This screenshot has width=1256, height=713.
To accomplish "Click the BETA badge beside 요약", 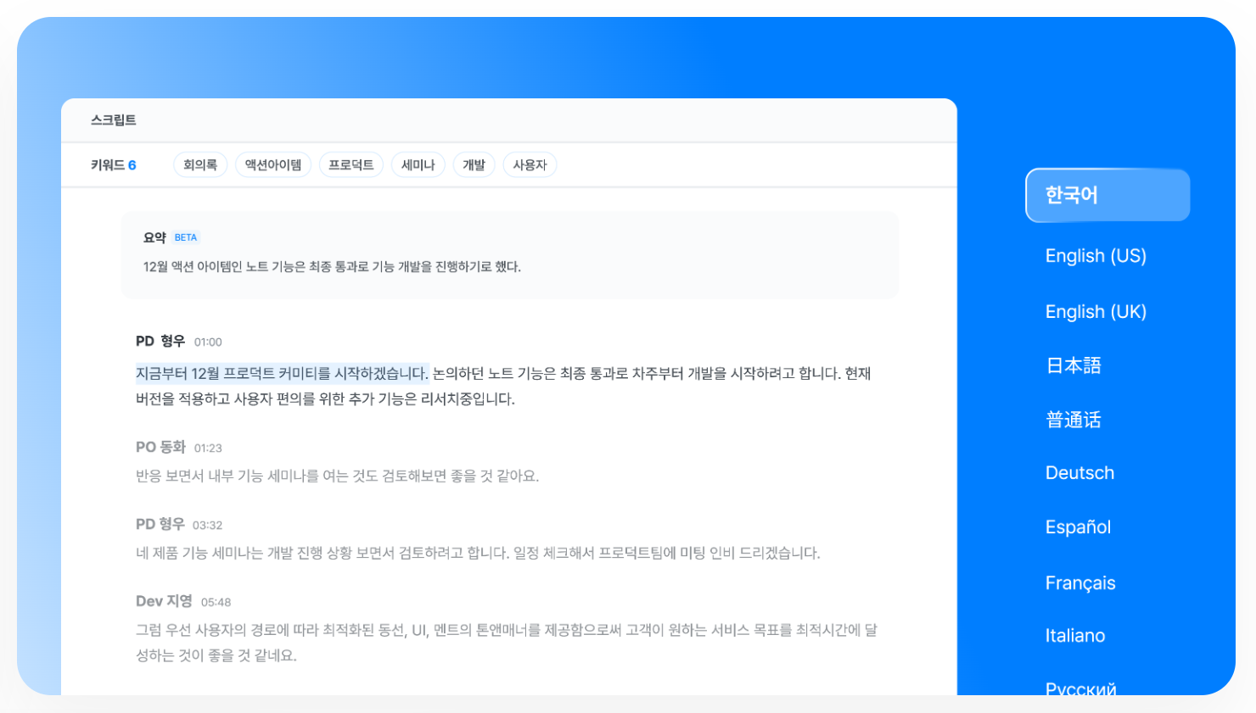I will pyautogui.click(x=186, y=237).
